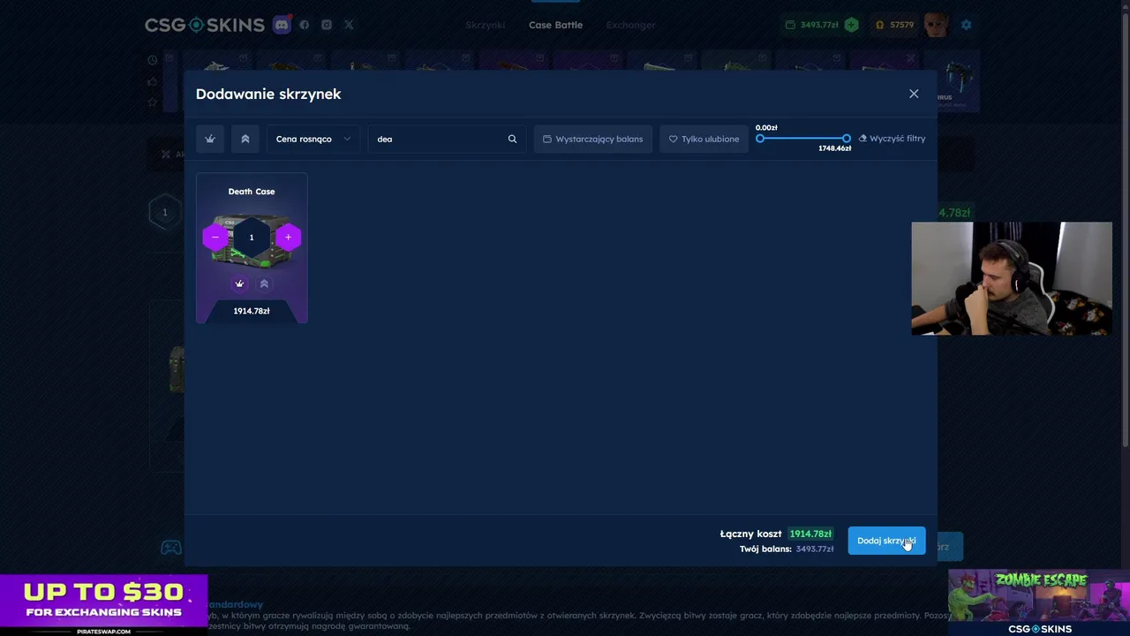
Task: Click the green plus to add balance
Action: coord(851,25)
